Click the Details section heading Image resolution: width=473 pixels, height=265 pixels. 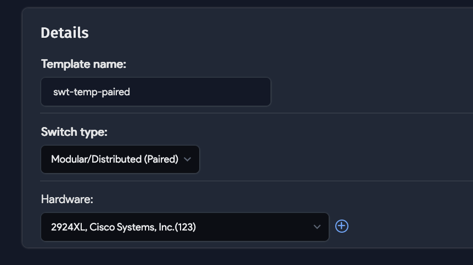[65, 33]
